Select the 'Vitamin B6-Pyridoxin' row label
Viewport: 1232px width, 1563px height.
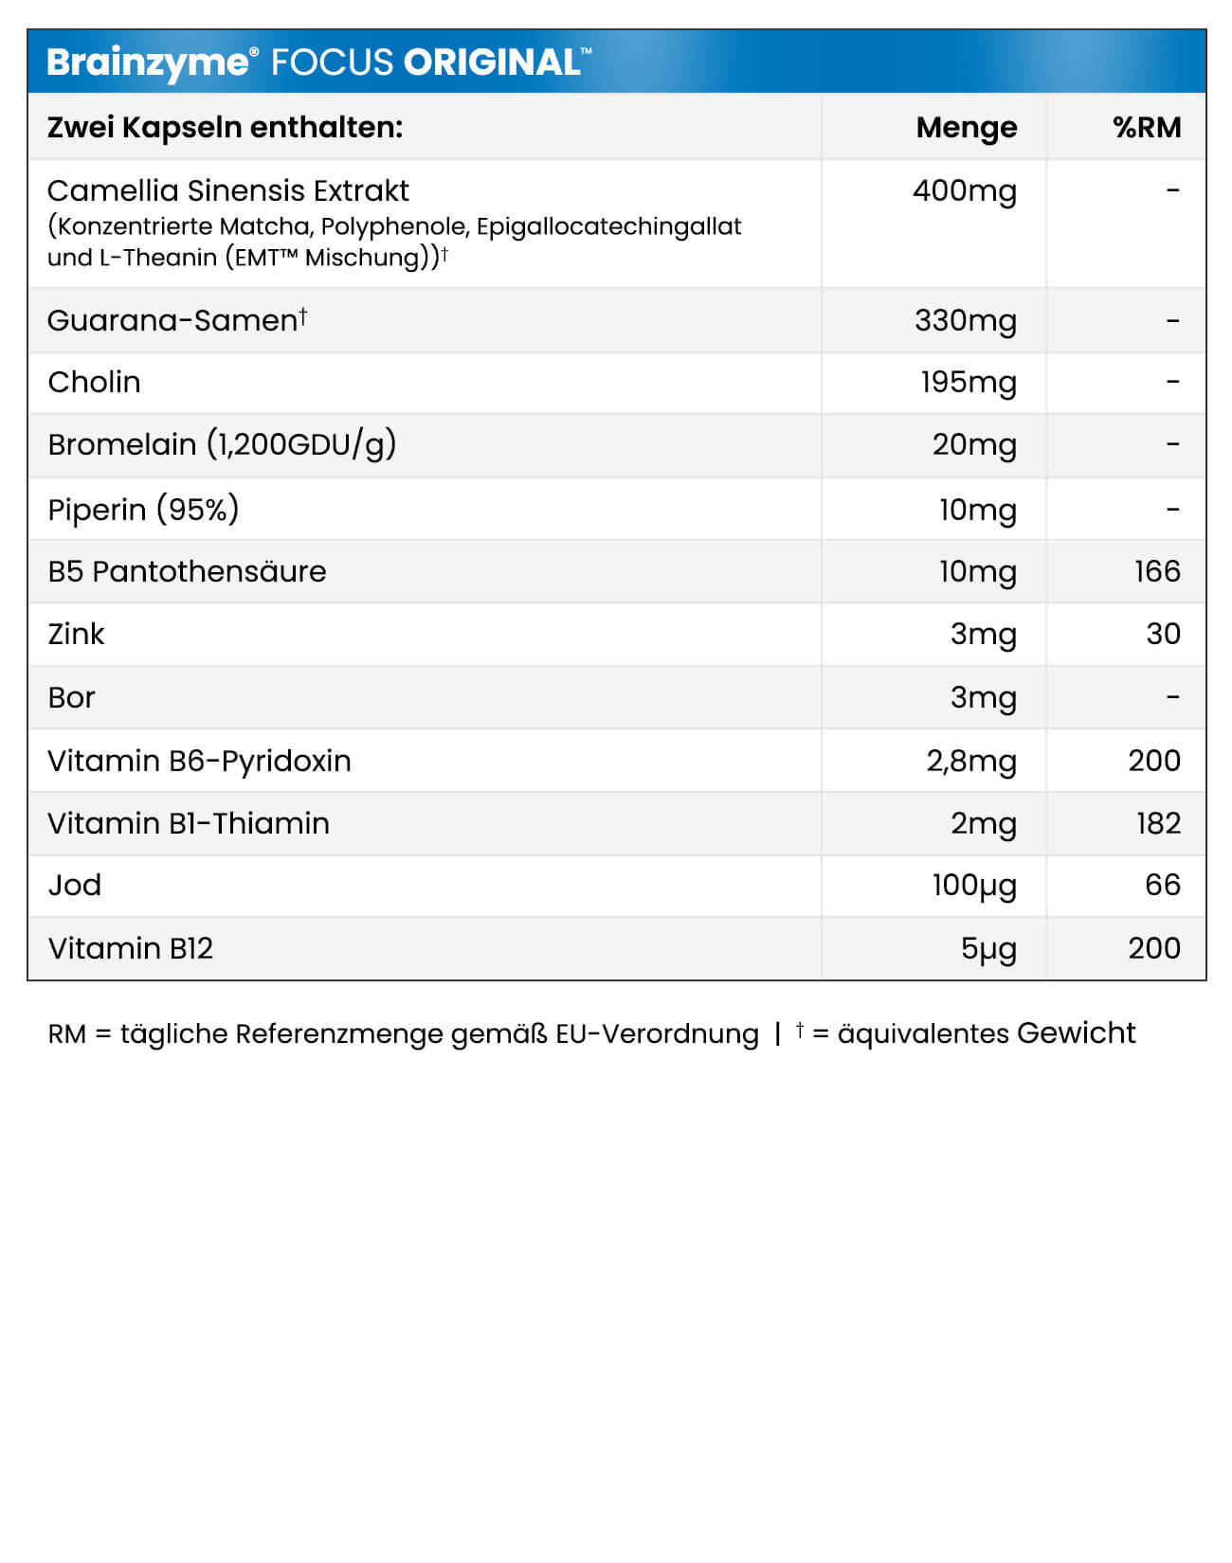(199, 761)
